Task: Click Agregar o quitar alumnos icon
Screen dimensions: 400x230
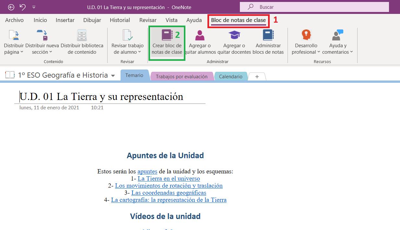Action: pyautogui.click(x=200, y=35)
